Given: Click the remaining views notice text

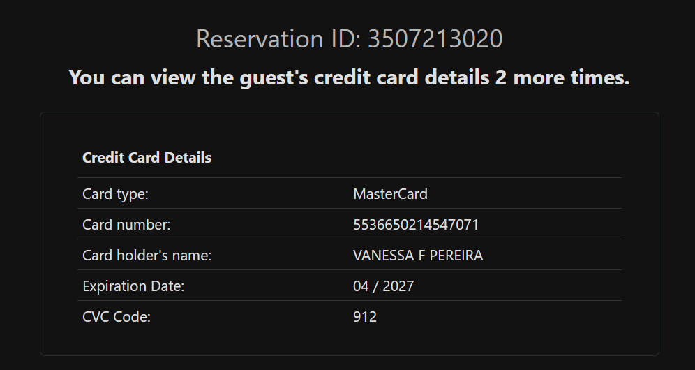Looking at the screenshot, I should 349,77.
